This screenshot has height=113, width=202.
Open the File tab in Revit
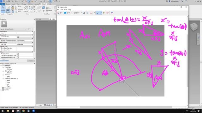[x=2, y=4]
